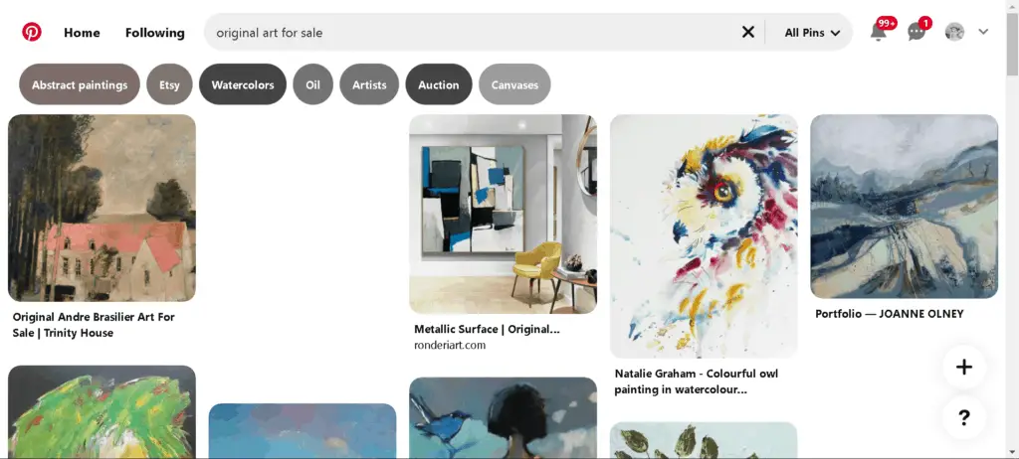Switch to the Following tab

tap(154, 33)
